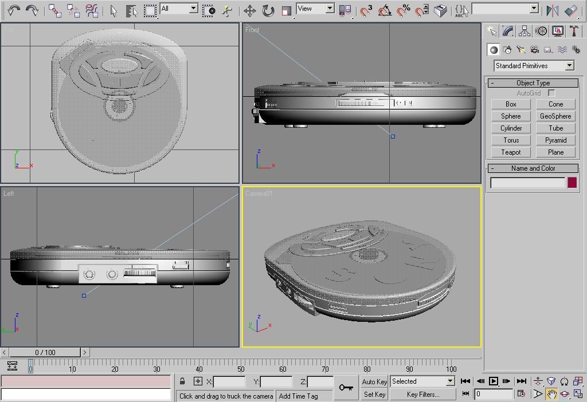
Task: Click the Play Animation button
Action: tap(494, 381)
